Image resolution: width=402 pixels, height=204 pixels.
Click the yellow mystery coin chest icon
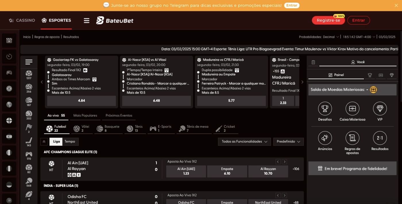(x=373, y=90)
